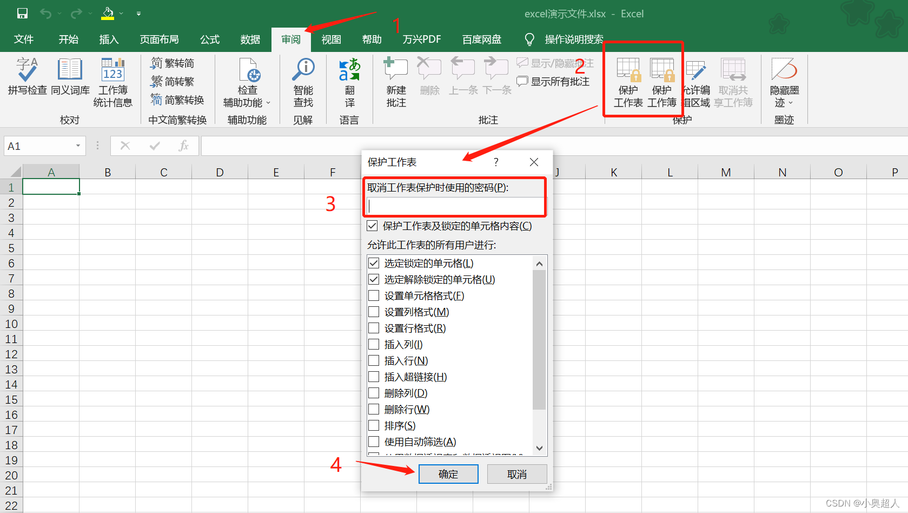Click the formula bar insert function fx icon
The image size is (908, 513).
(184, 146)
